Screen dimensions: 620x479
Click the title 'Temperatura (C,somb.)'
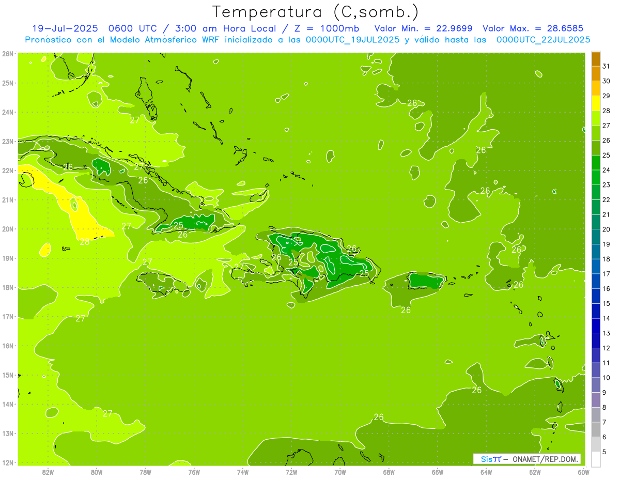click(x=316, y=12)
